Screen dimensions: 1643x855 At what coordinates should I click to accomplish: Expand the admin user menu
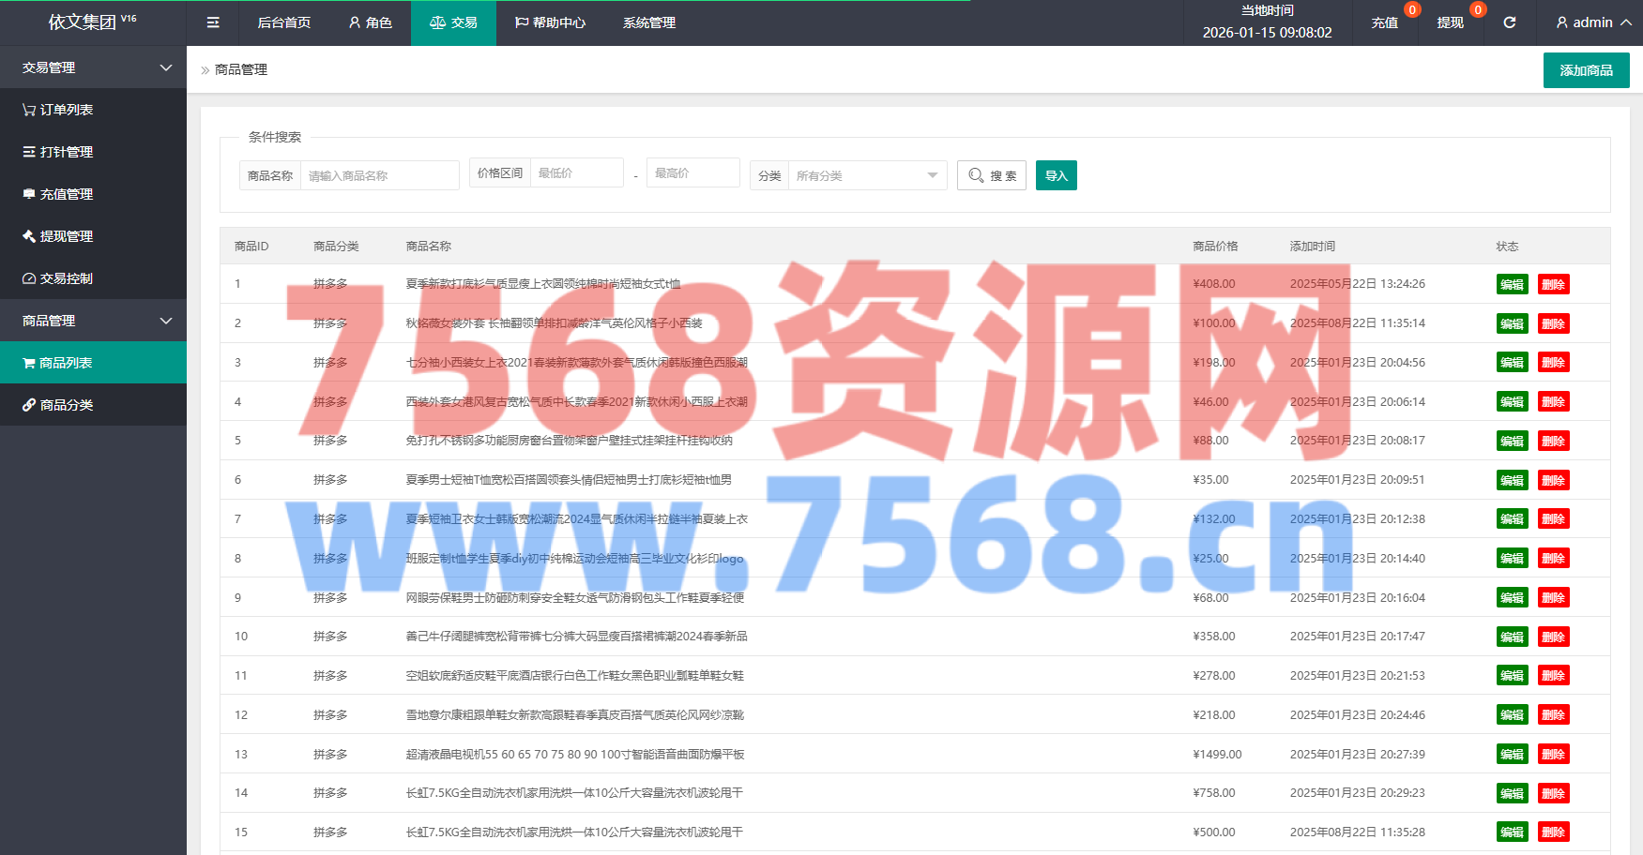coord(1592,22)
